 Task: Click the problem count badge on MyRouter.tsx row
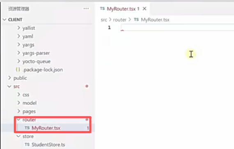point(88,128)
